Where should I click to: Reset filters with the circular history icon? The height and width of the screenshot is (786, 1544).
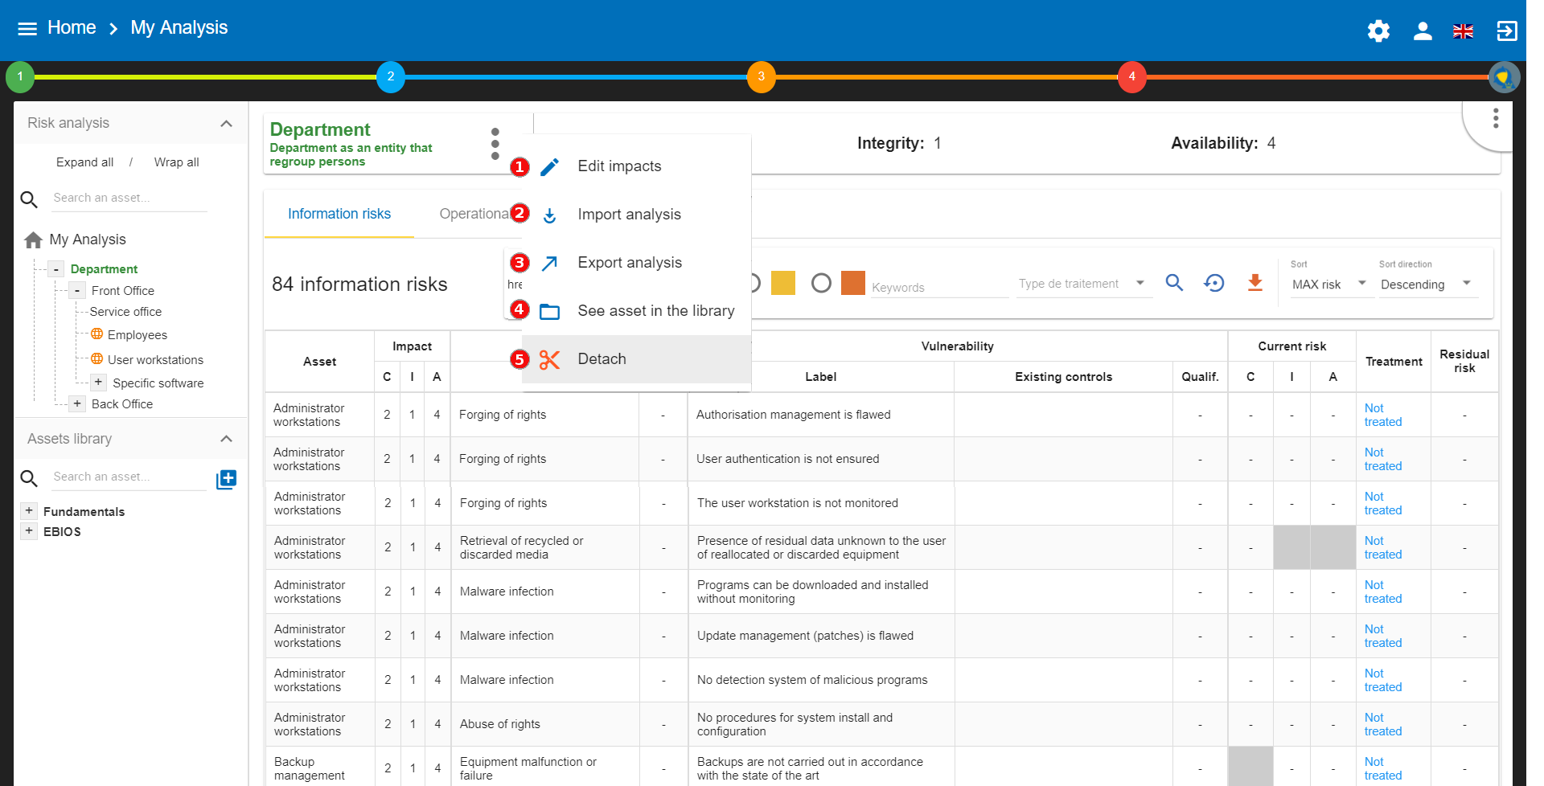[x=1214, y=283]
